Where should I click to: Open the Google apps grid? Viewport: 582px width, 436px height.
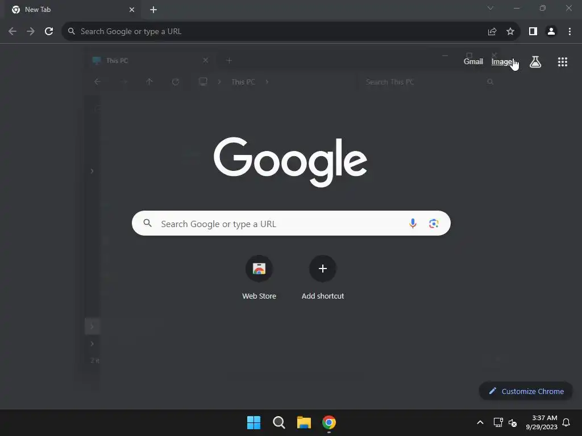[563, 62]
